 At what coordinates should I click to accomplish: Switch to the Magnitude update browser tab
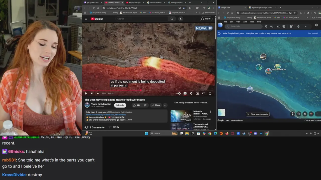click(x=135, y=2)
